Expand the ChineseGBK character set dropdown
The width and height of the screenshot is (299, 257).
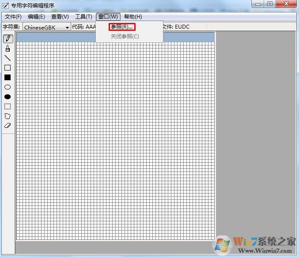[67, 27]
